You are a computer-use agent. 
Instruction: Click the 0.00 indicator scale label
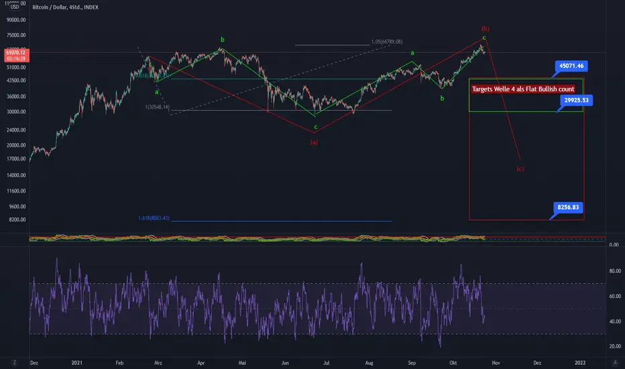click(x=614, y=244)
